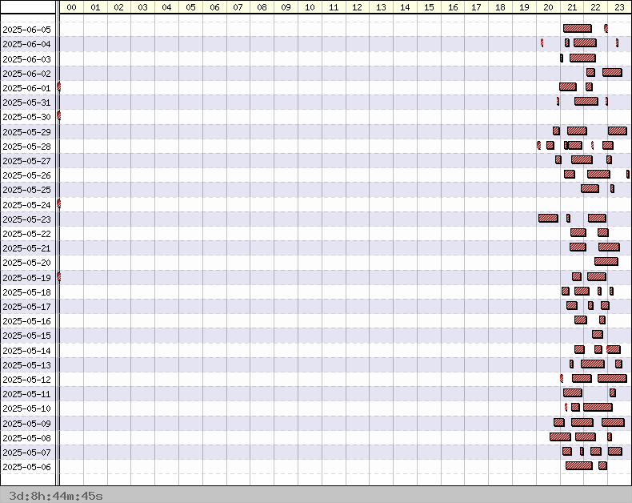632x503 pixels.
Task: Click the late hour-22 activity bar on 2025-05-12
Action: (612, 378)
